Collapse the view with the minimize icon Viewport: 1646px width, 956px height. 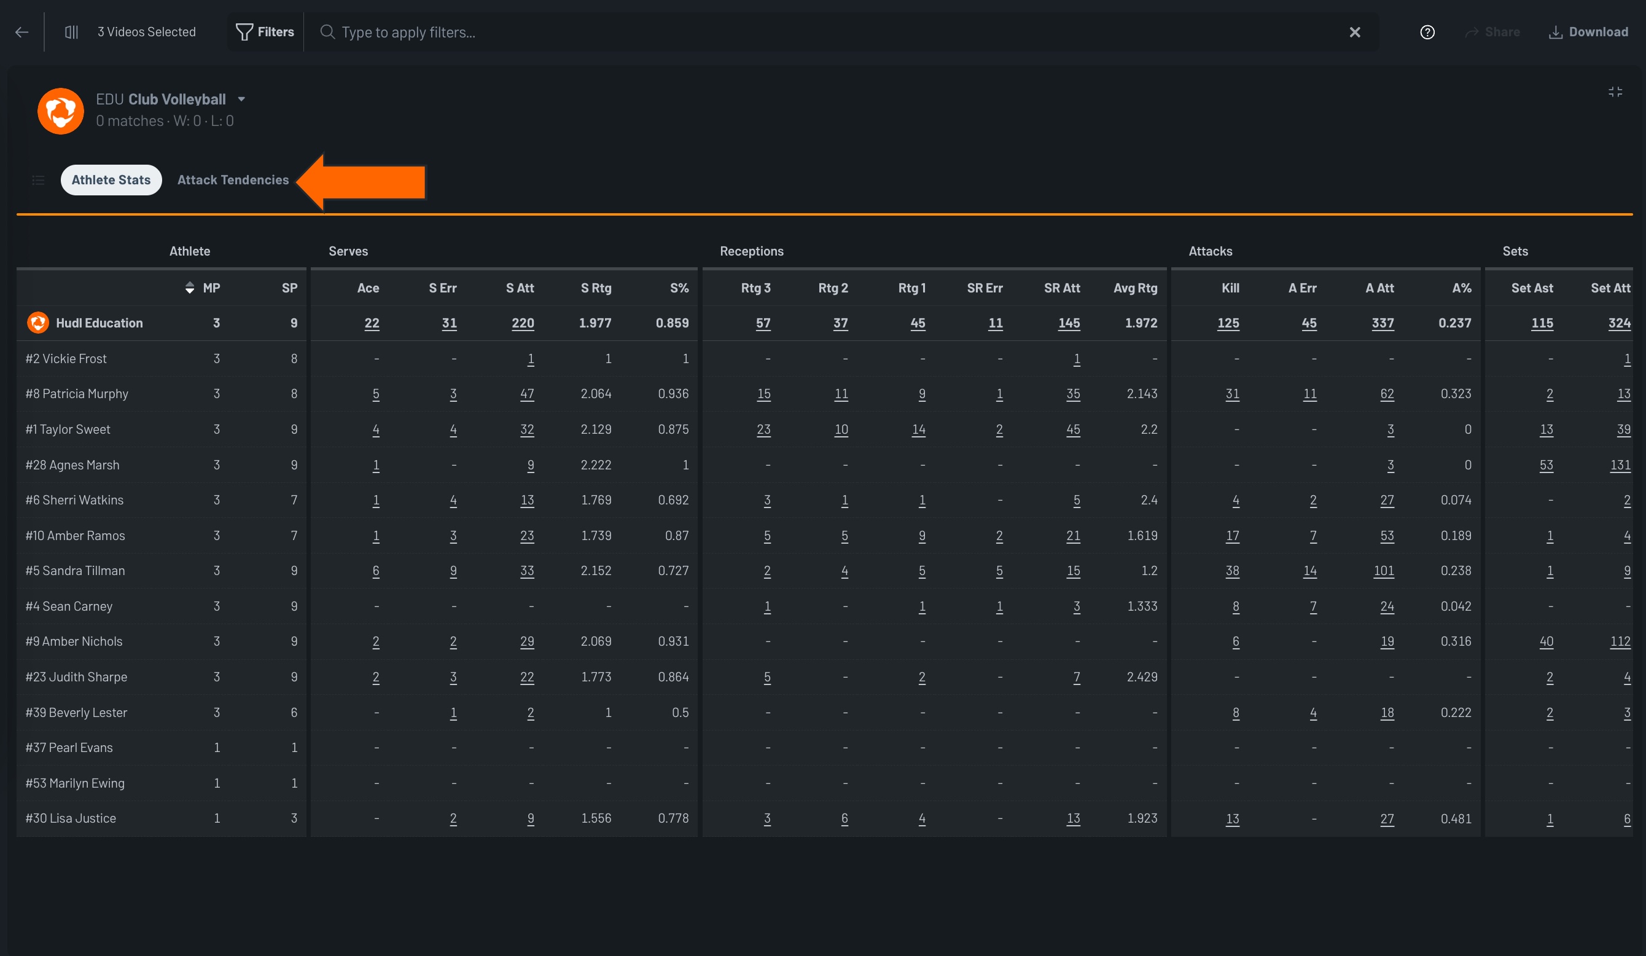point(1615,92)
